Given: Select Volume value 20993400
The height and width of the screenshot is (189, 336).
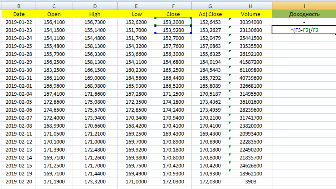Looking at the screenshot, I should (250, 134).
